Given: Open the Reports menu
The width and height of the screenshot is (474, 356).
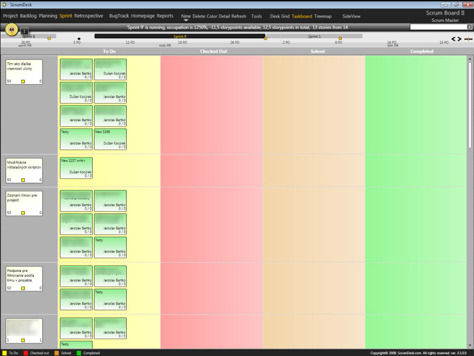Looking at the screenshot, I should [x=165, y=16].
